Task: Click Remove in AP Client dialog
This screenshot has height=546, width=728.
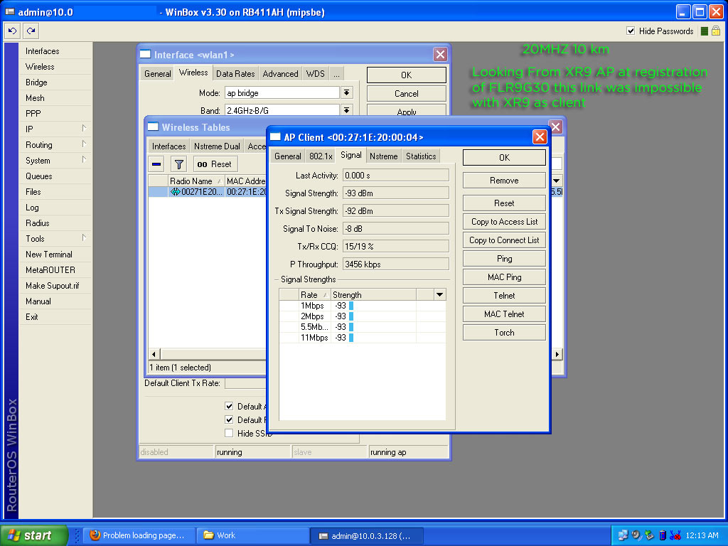Action: coord(504,180)
